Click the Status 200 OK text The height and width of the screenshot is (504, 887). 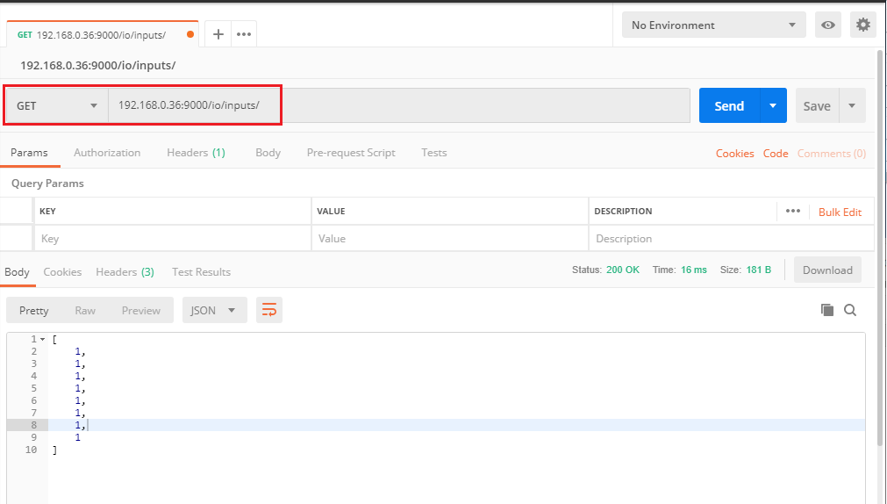605,270
